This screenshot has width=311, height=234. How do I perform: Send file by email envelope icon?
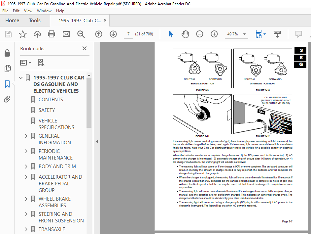tap(66, 34)
